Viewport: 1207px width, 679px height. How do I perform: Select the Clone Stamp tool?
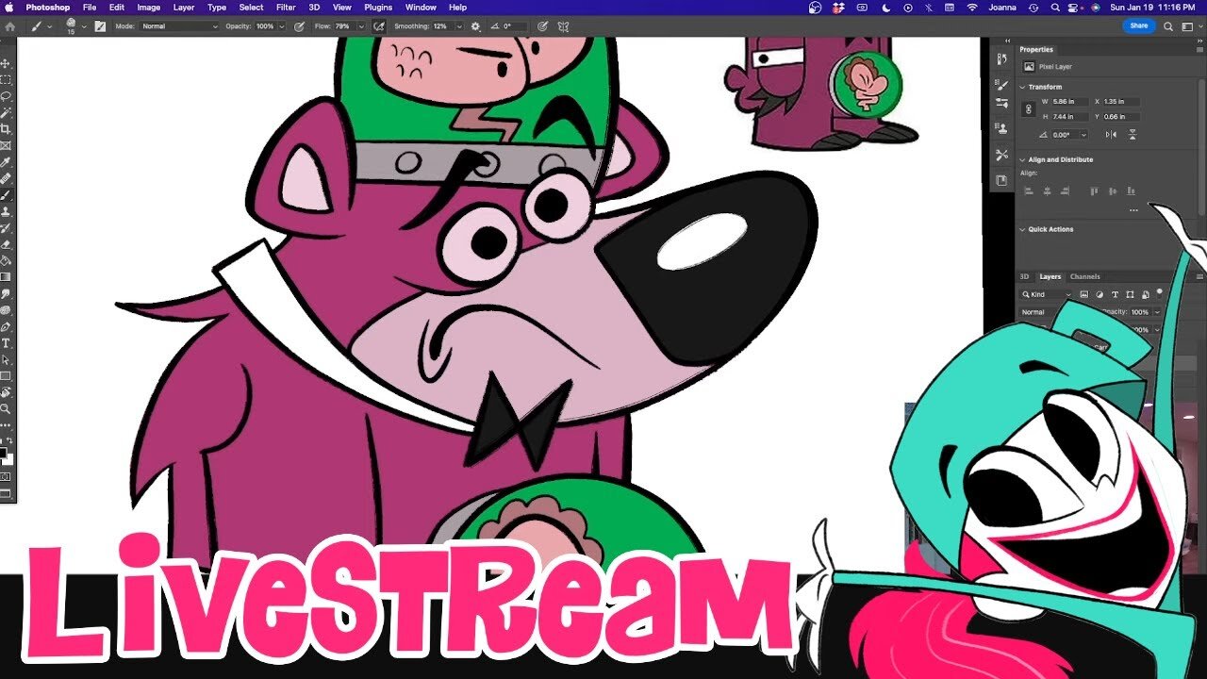(x=6, y=211)
